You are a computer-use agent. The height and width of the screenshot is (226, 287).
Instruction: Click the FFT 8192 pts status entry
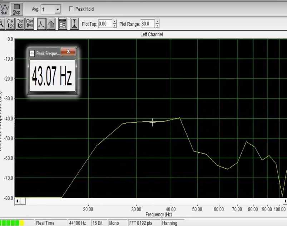pyautogui.click(x=144, y=223)
